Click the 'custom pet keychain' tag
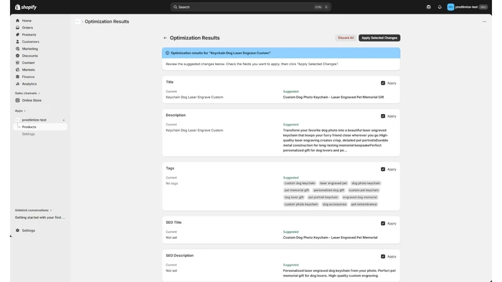502x282 pixels. [x=363, y=191]
